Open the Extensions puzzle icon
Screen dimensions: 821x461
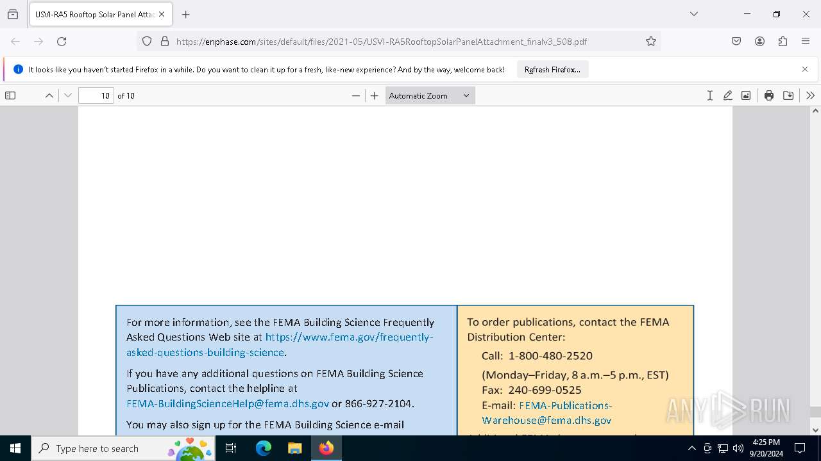coord(783,42)
